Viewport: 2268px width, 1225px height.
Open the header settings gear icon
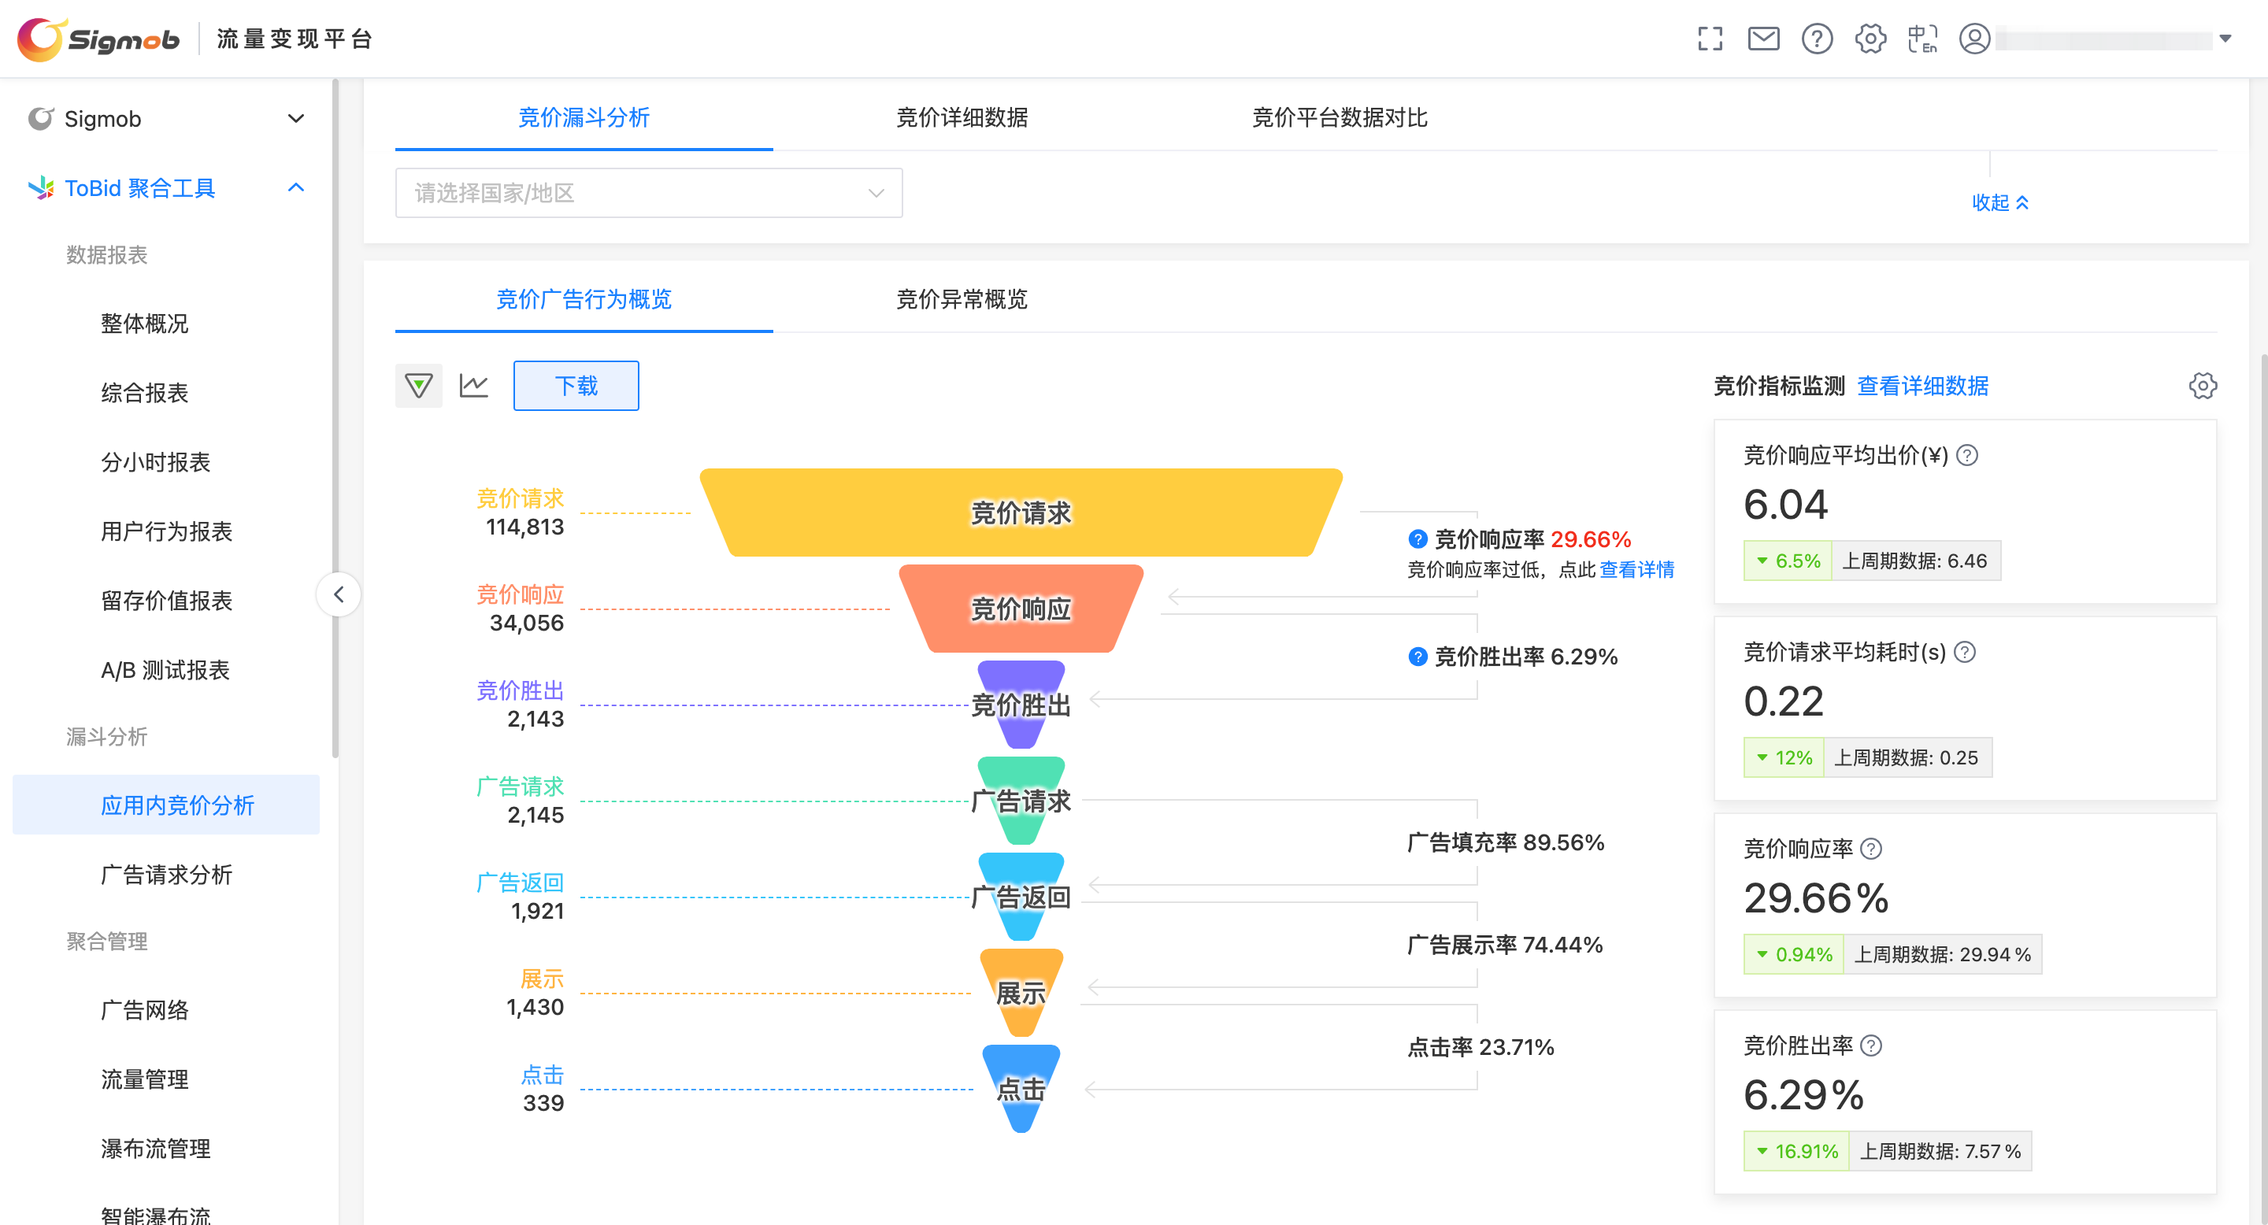coord(1870,39)
